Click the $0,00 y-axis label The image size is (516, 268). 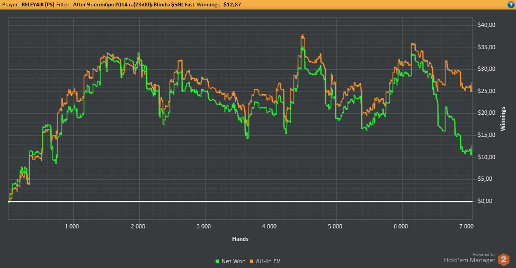click(x=485, y=201)
